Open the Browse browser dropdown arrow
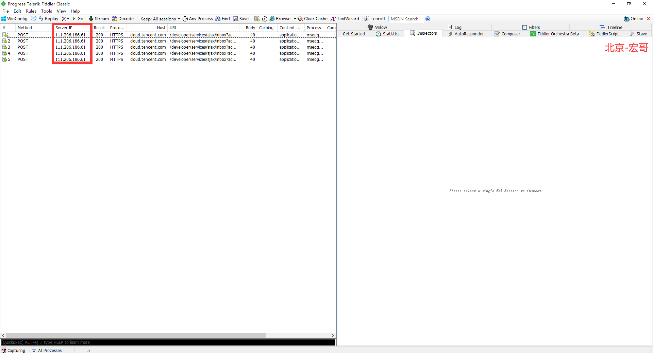The image size is (653, 353). pyautogui.click(x=295, y=19)
